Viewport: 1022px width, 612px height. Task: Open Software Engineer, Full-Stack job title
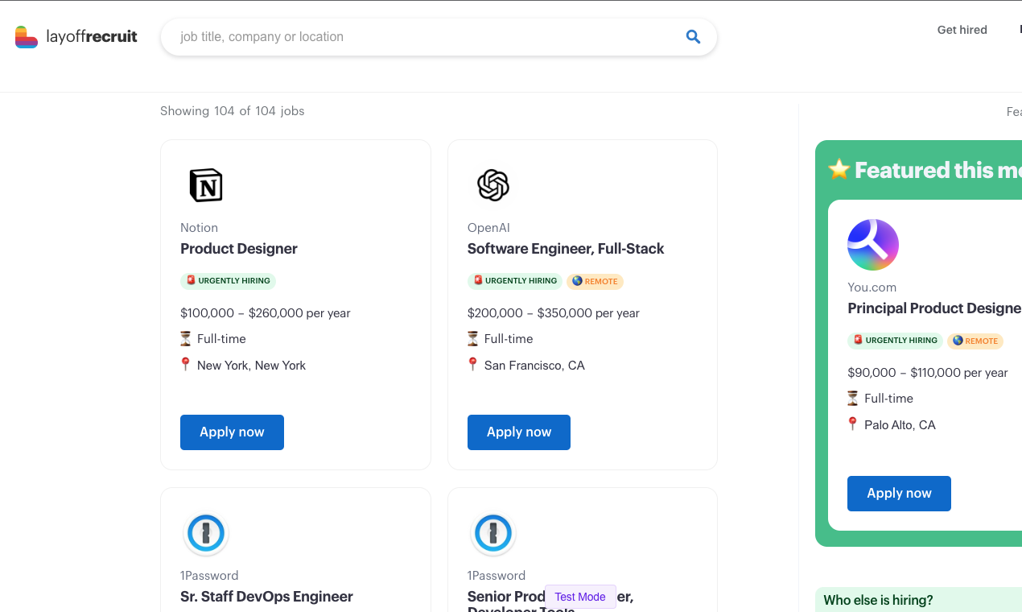tap(566, 249)
